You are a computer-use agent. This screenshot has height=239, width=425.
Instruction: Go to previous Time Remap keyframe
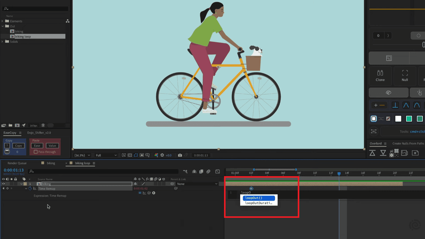tap(3, 189)
